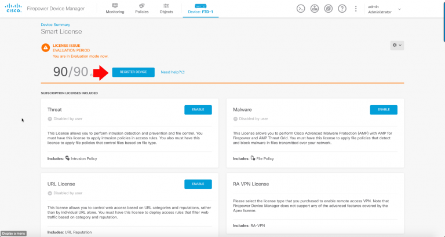Open the Objects tab
Image resolution: width=445 pixels, height=237 pixels.
tap(166, 9)
